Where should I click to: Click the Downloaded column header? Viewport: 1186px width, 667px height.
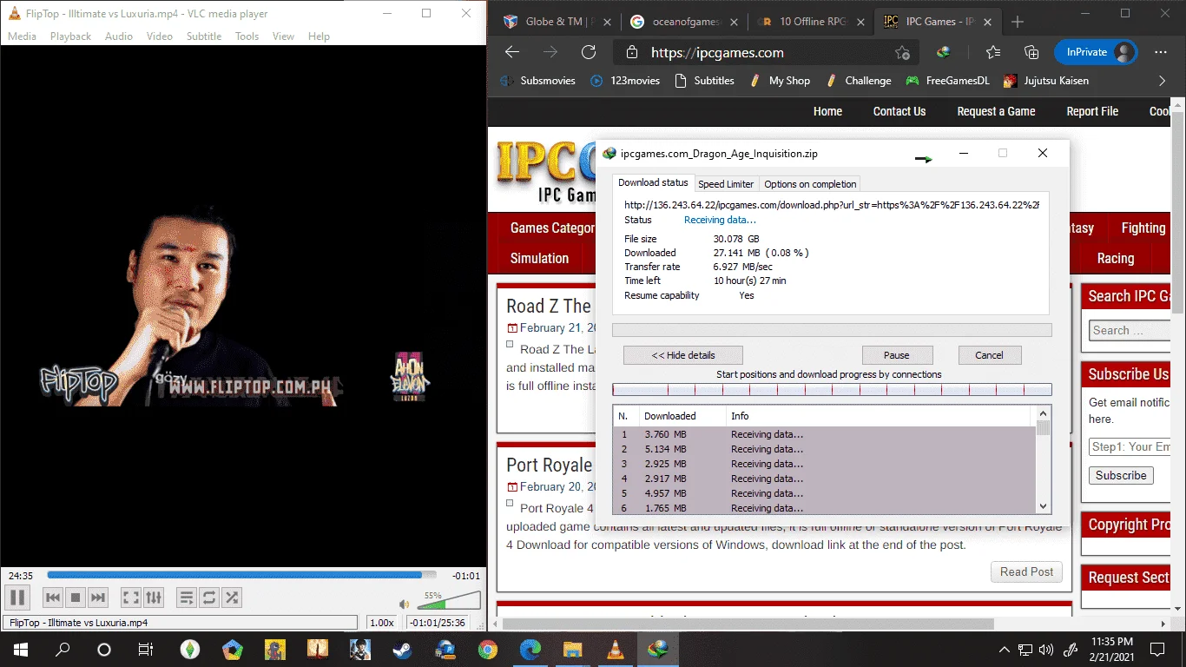pos(682,416)
